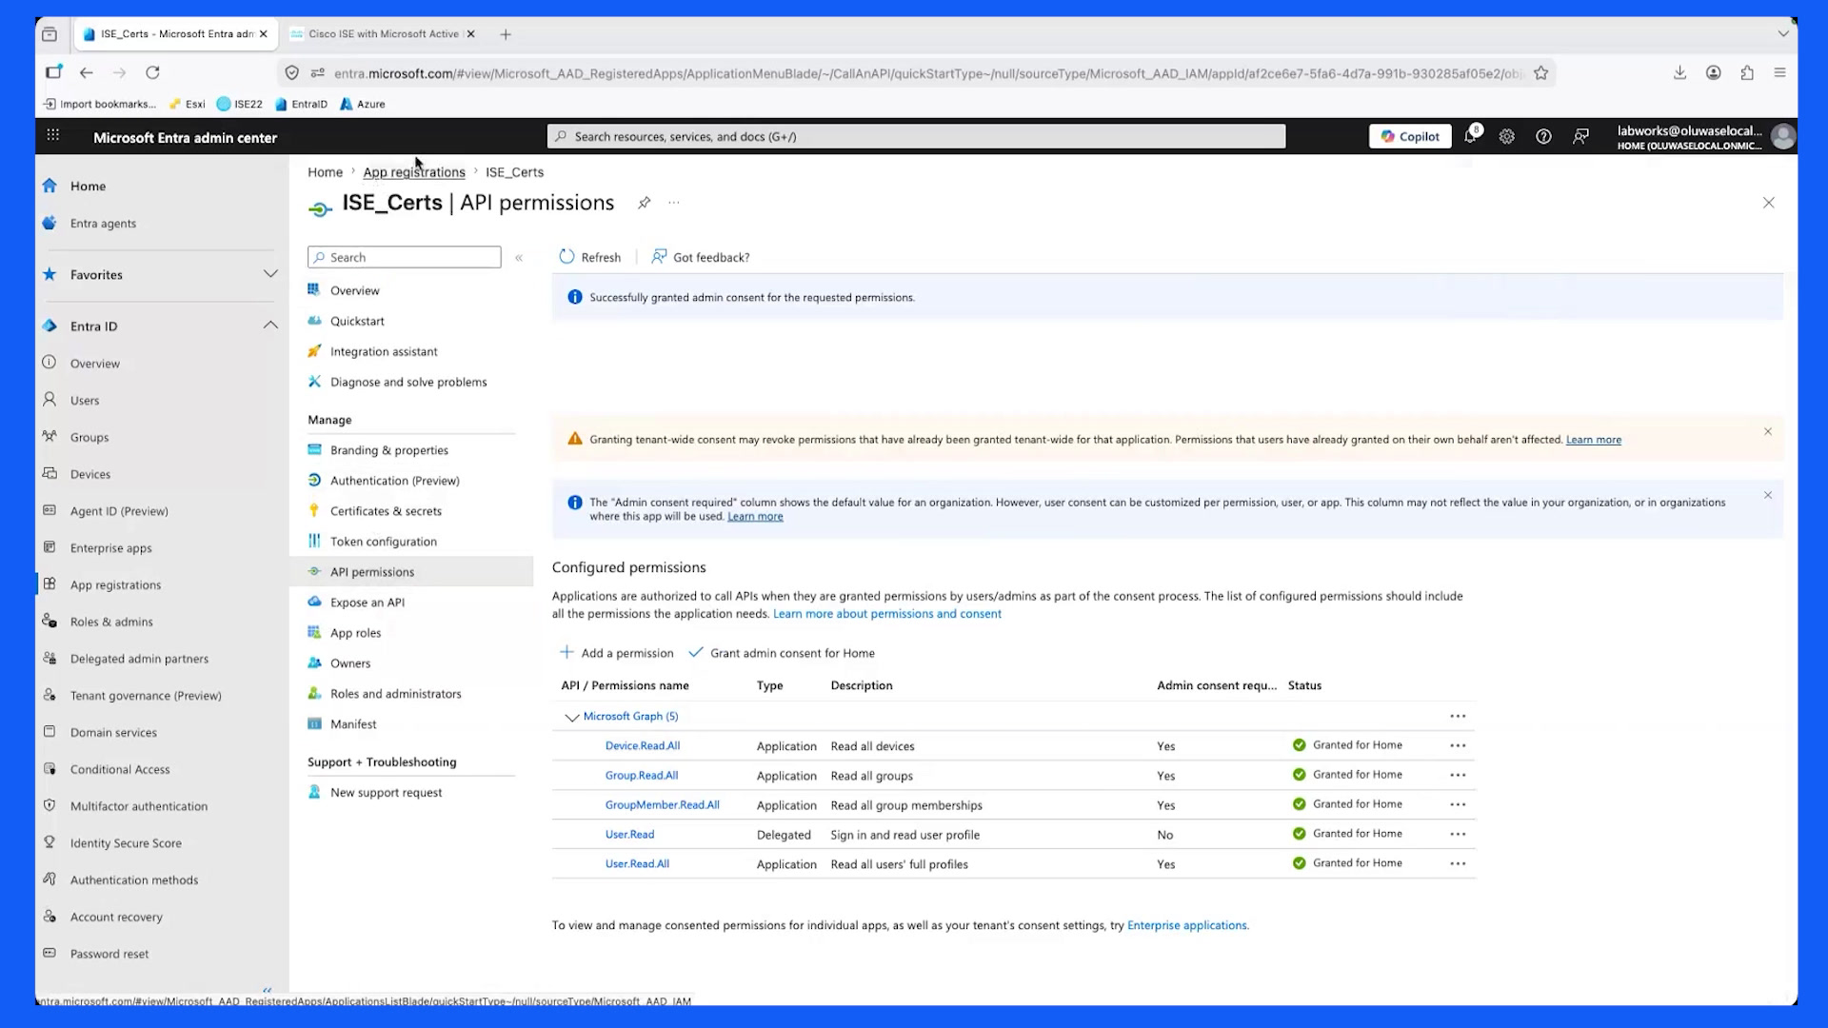Open the Enterprise applications link
The image size is (1828, 1028).
[1186, 925]
